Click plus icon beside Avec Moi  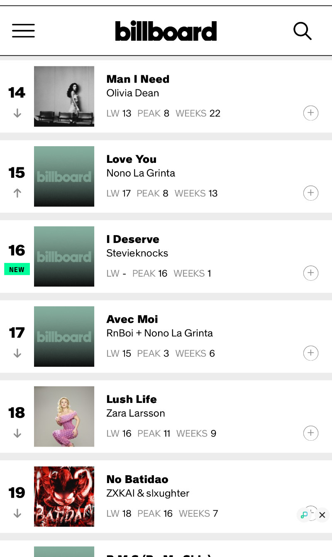tap(311, 353)
